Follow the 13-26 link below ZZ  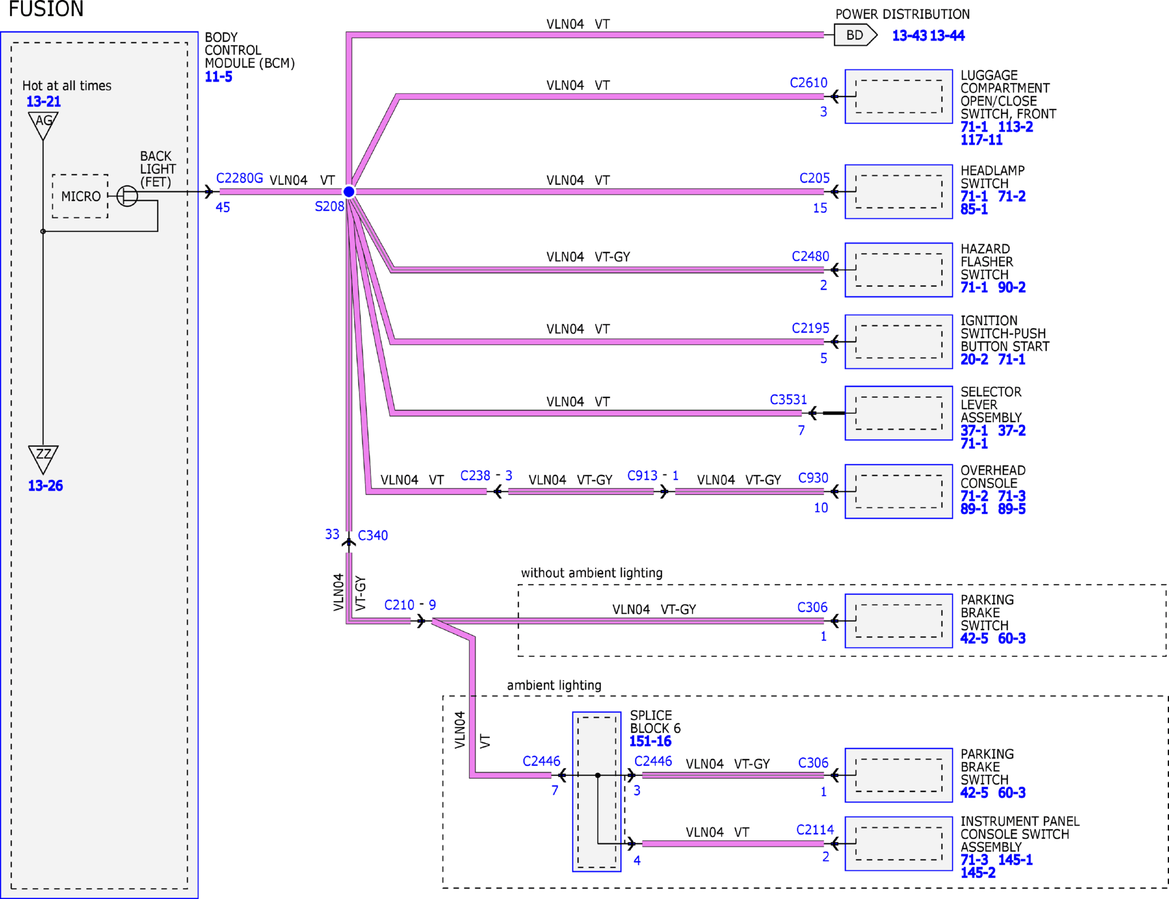[46, 486]
